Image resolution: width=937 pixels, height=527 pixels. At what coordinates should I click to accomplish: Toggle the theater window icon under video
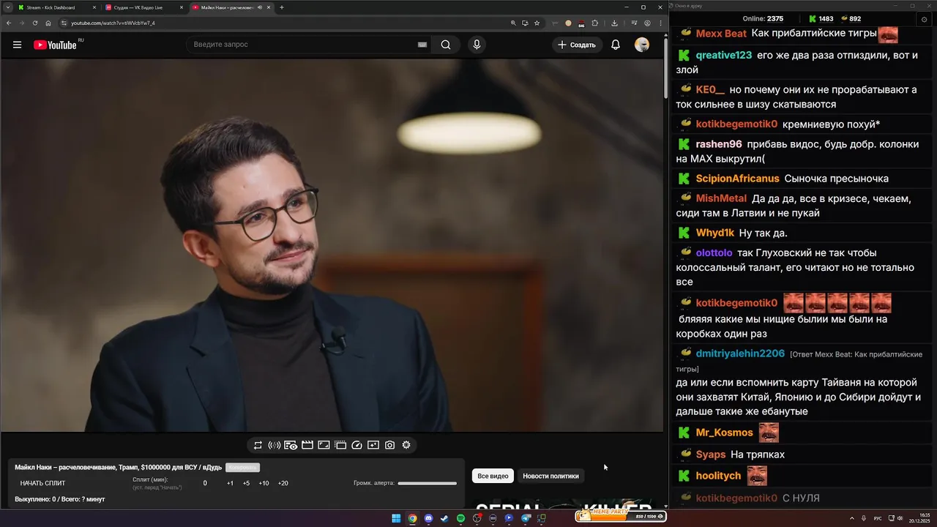pos(340,445)
